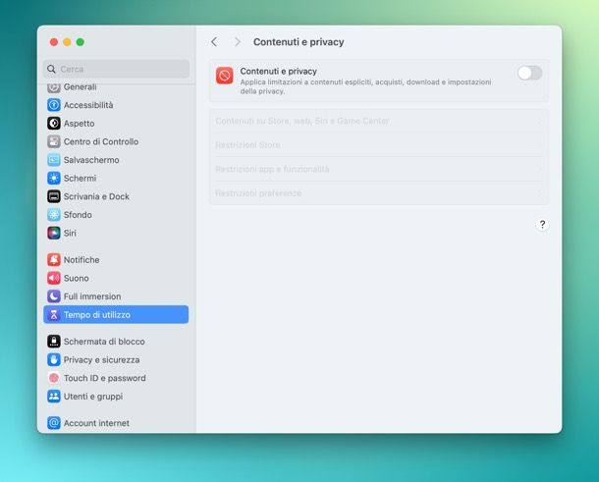The height and width of the screenshot is (482, 599).
Task: Open Salvaschermo settings
Action: (116, 160)
